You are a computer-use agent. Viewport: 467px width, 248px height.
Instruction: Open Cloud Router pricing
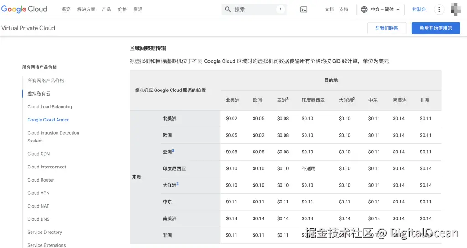[41, 180]
